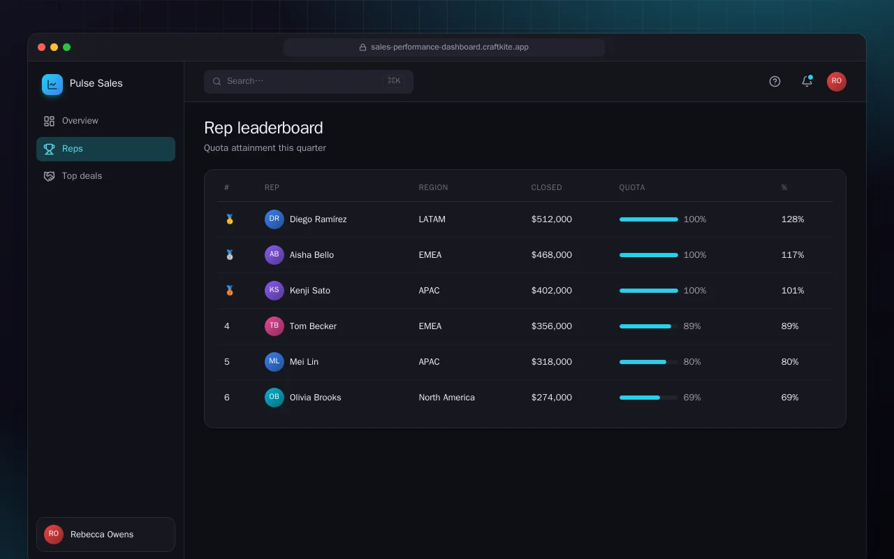The height and width of the screenshot is (559, 894).
Task: Click the $468,000 closed amount
Action: [x=552, y=255]
